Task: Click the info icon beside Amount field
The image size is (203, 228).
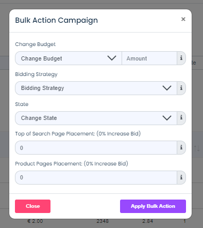Action: [x=181, y=58]
